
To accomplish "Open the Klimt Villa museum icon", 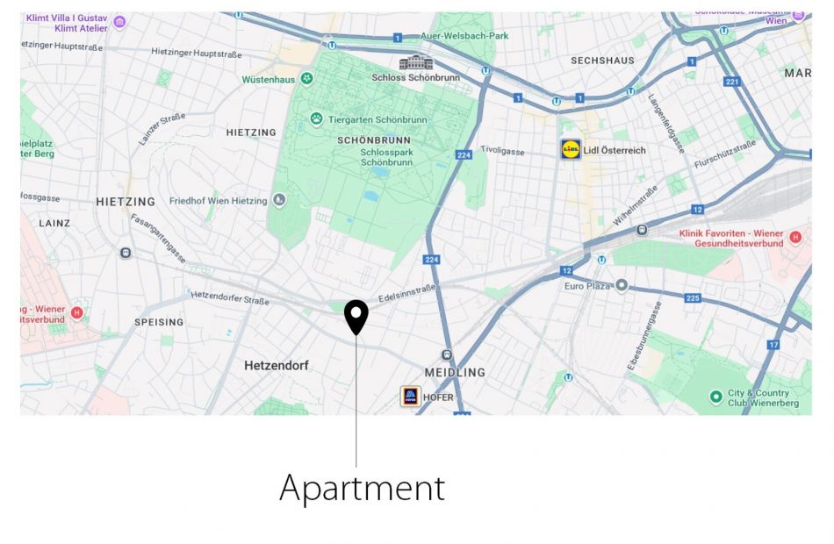I will pos(120,22).
